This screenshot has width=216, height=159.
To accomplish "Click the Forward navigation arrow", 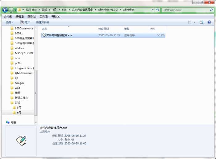I will [11, 10].
